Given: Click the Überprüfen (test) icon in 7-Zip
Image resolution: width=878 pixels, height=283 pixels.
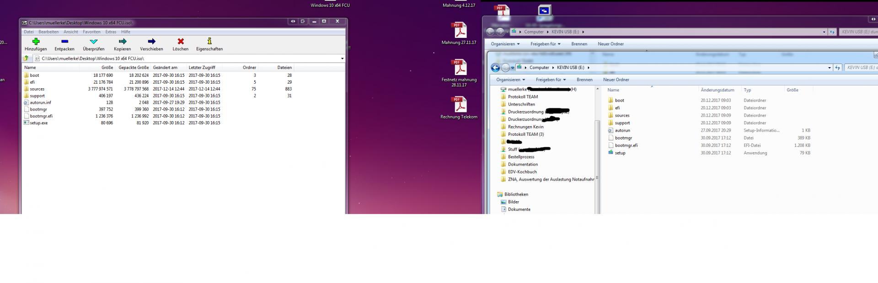Looking at the screenshot, I should [93, 42].
